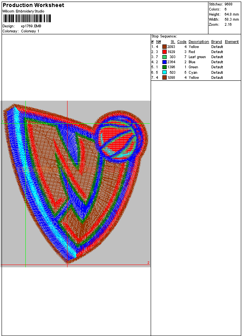Click the Stitches count 9688
Image resolution: width=242 pixels, height=336 pixels.
coord(228,4)
